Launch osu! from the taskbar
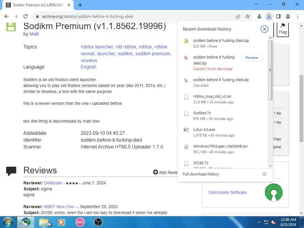This screenshot has width=304, height=228. [80, 222]
